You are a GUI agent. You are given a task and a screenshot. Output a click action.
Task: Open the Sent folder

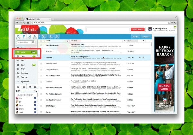point(26,61)
